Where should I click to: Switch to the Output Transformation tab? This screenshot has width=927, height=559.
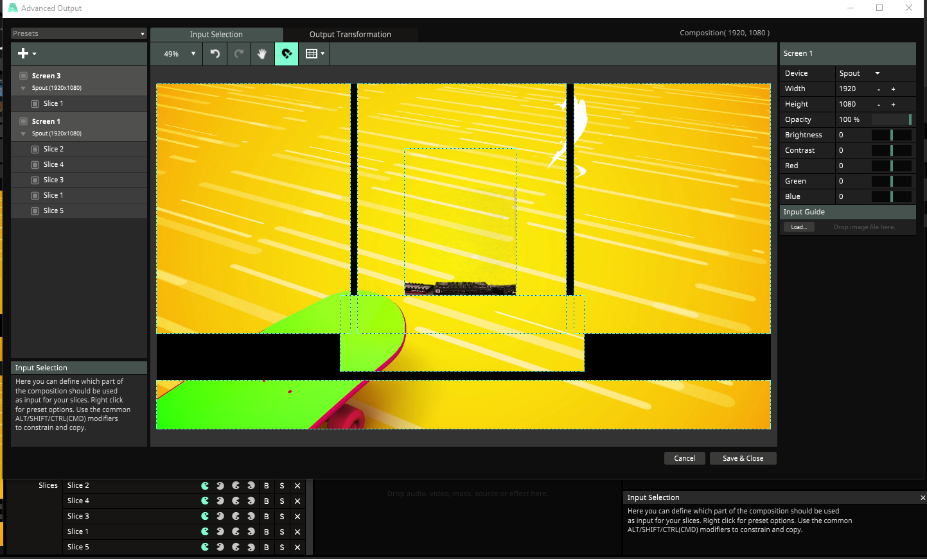(350, 35)
